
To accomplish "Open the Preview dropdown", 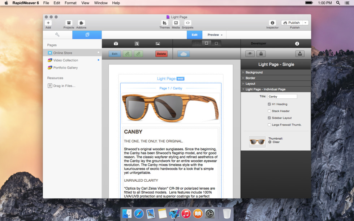I will coord(215,35).
